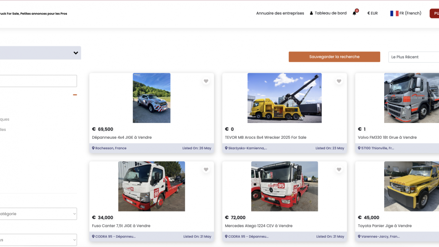Click Sauvegarder la recherche button
Viewport: 439px width, 247px height.
click(x=334, y=57)
